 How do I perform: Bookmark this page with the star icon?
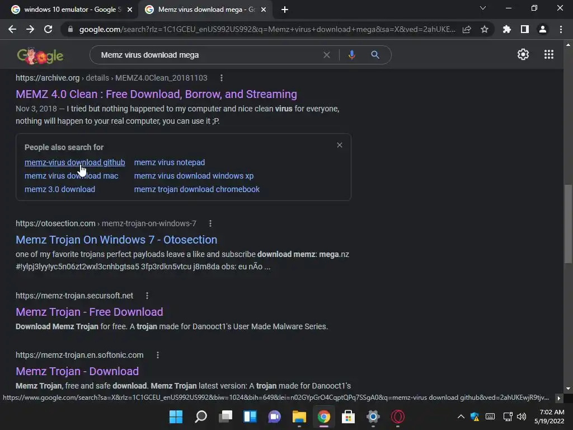tap(485, 29)
